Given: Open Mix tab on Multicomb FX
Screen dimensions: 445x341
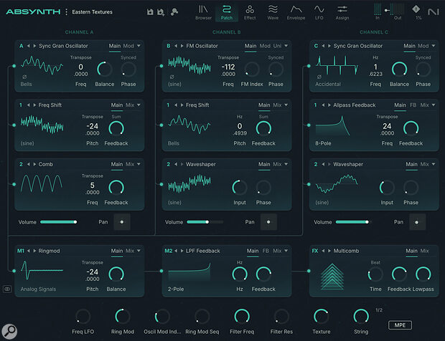Looking at the screenshot, I should 425,251.
